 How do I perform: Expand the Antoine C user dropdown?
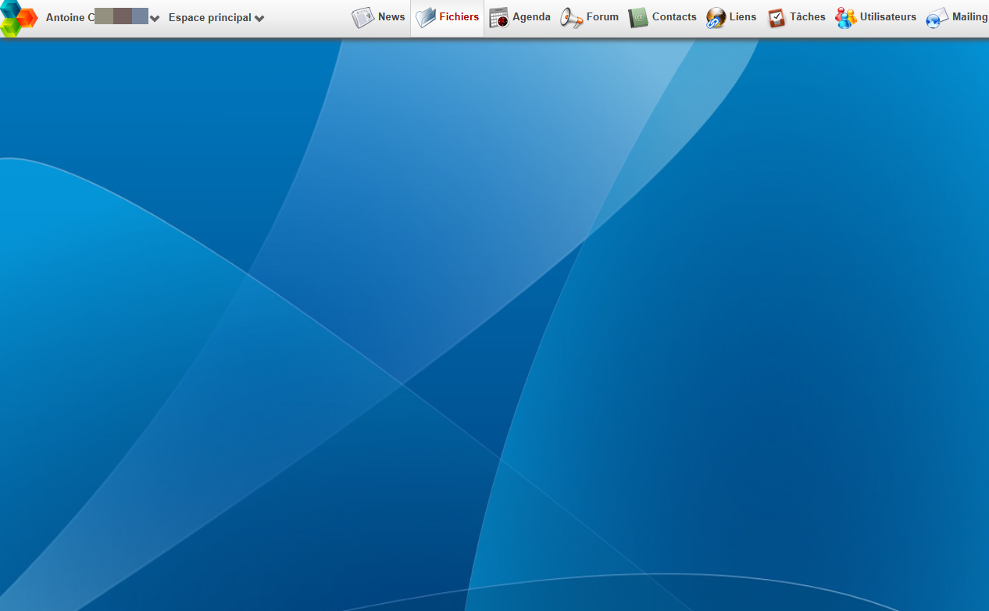pos(154,17)
